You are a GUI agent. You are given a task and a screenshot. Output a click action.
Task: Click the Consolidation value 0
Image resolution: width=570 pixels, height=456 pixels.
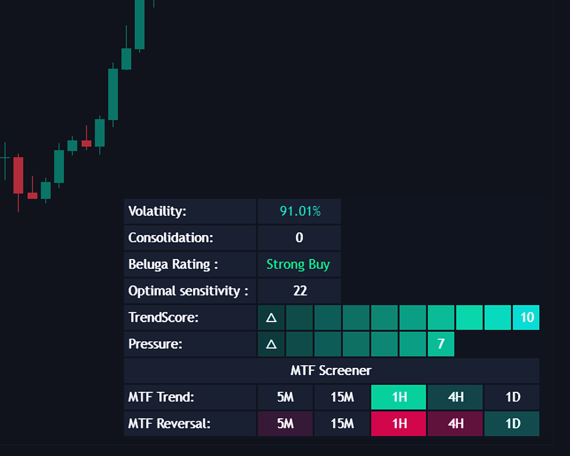click(299, 238)
